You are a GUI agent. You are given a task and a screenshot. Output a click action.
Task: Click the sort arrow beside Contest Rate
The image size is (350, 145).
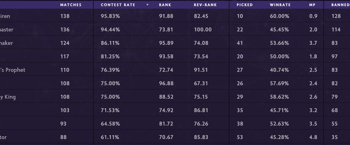147,5
